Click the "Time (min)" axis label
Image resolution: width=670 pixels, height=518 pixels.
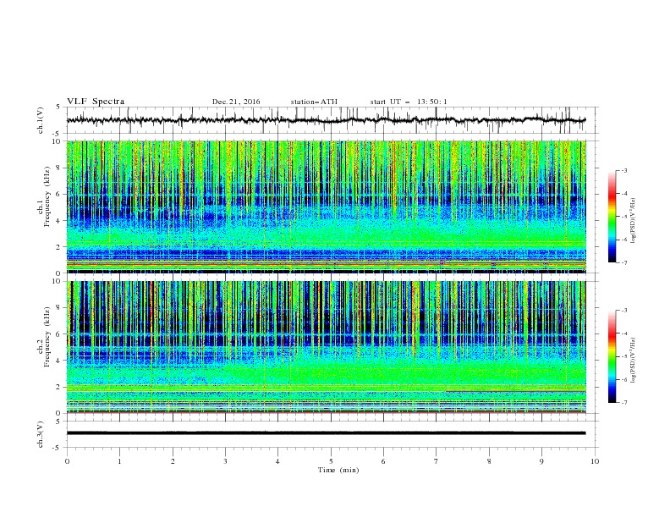[x=338, y=470]
